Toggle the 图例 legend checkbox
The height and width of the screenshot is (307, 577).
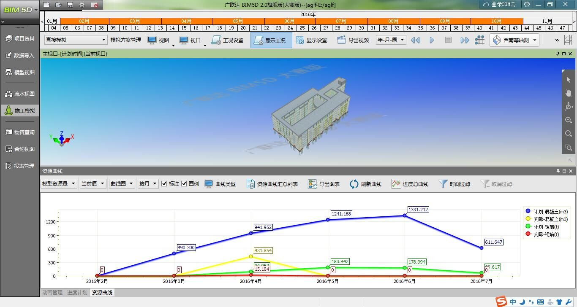coord(184,184)
